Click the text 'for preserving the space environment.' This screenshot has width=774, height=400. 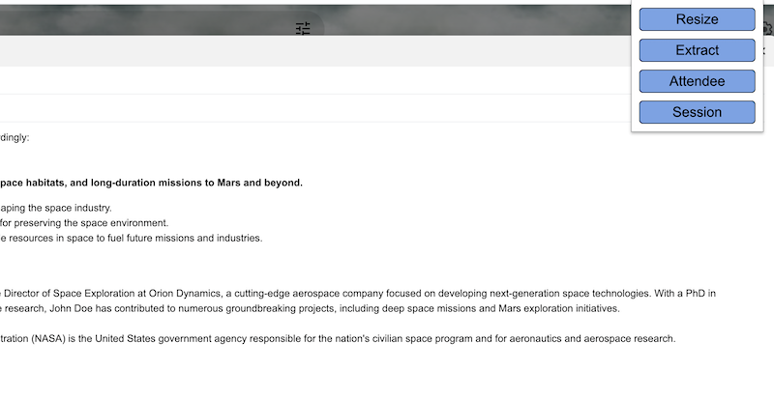[x=84, y=223]
